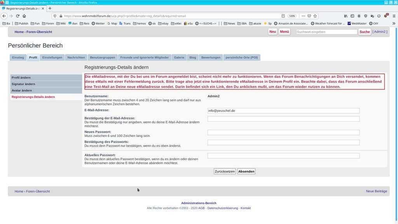Open the Firefox hamburger menu

394,16
